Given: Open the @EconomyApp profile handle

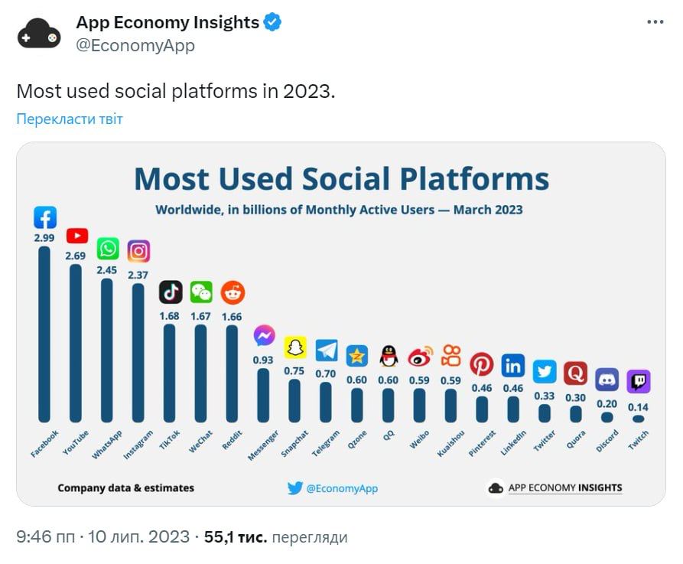Looking at the screenshot, I should click(x=135, y=46).
